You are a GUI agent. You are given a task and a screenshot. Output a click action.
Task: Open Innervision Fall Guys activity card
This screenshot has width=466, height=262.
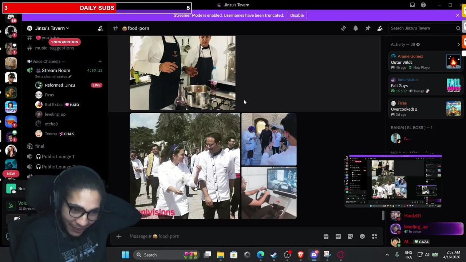coord(425,85)
